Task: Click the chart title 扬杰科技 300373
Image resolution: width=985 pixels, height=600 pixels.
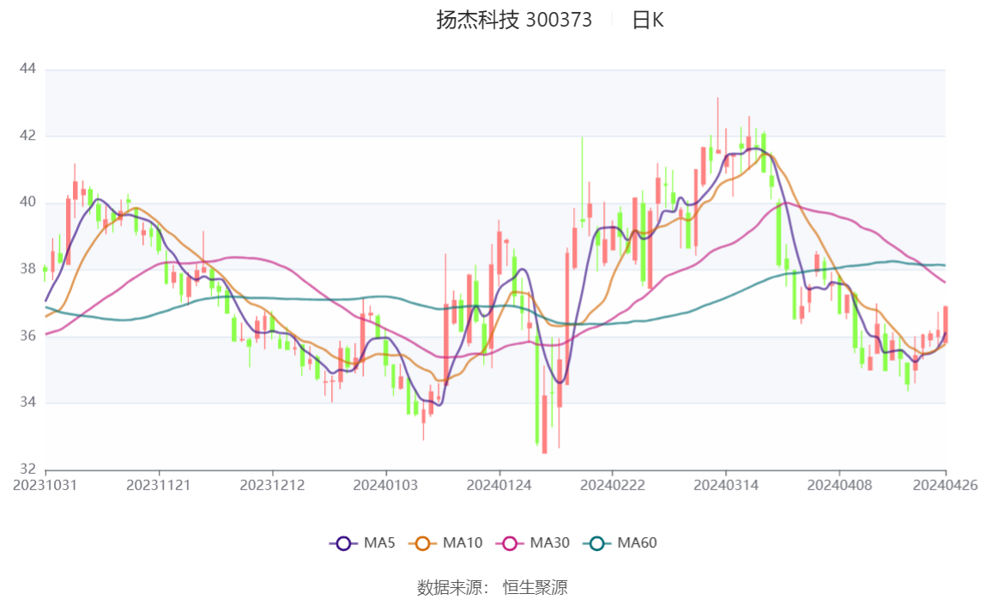Action: [x=514, y=20]
